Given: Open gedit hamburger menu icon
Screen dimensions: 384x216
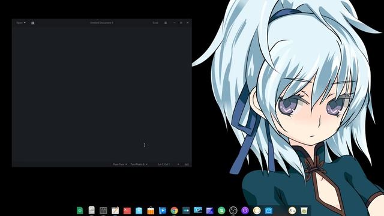Looking at the screenshot, I should click(166, 23).
